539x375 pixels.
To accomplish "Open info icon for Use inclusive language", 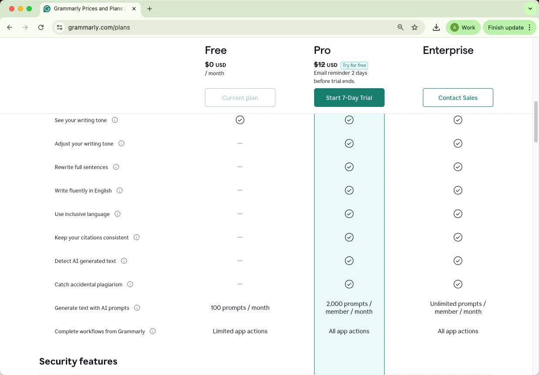I will pos(117,214).
